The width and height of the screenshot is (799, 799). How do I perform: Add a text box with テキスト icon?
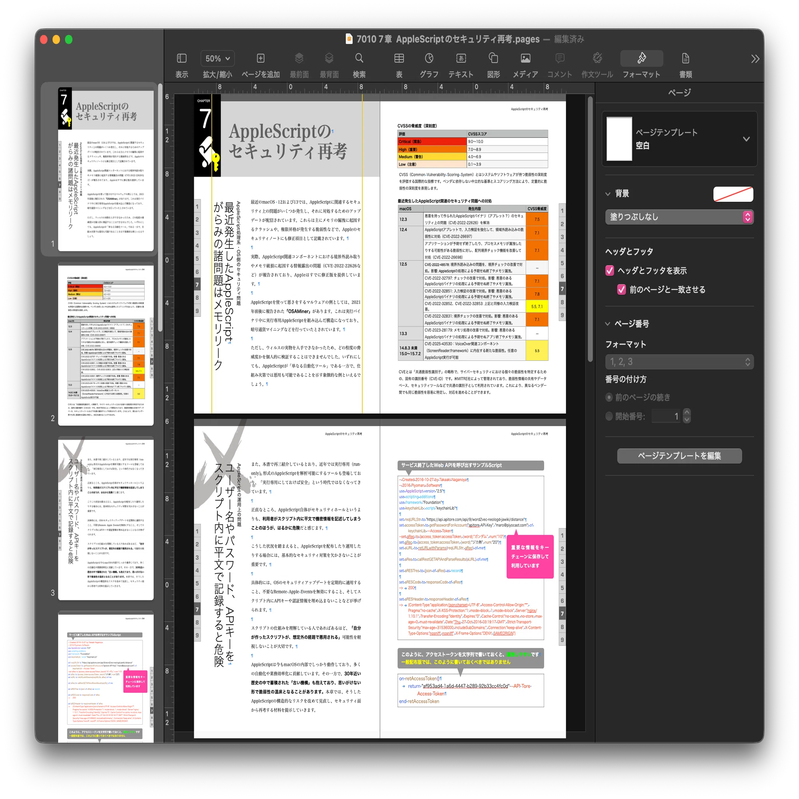pos(461,58)
